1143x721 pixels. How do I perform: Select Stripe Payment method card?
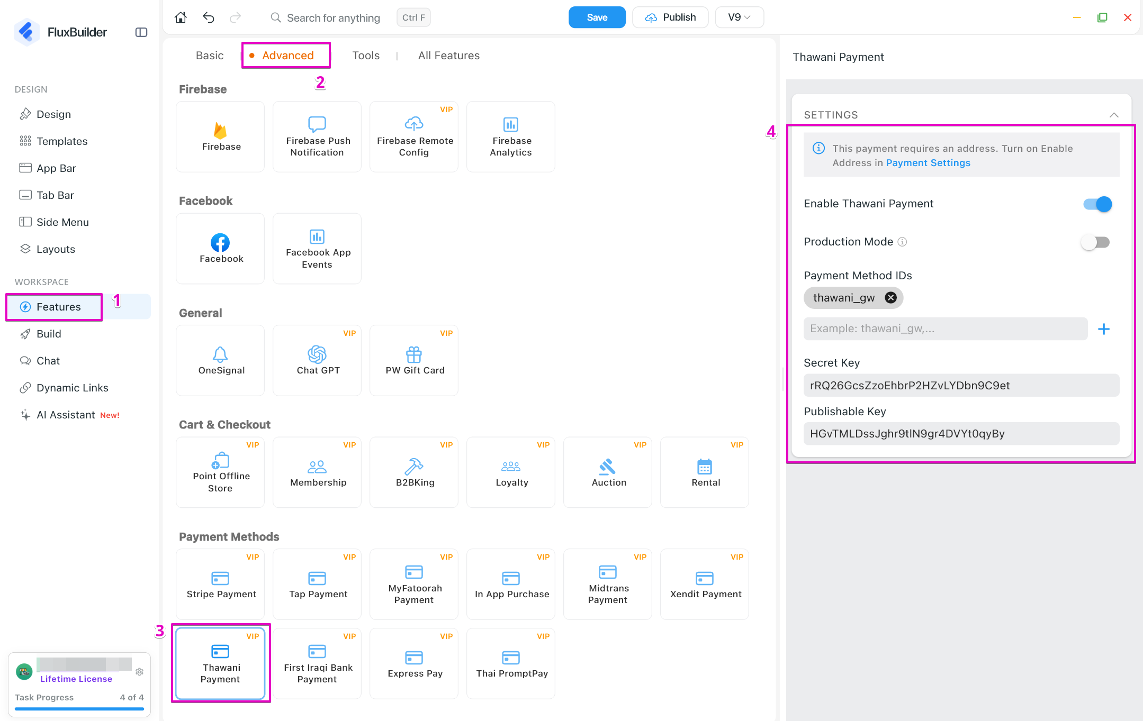tap(220, 584)
